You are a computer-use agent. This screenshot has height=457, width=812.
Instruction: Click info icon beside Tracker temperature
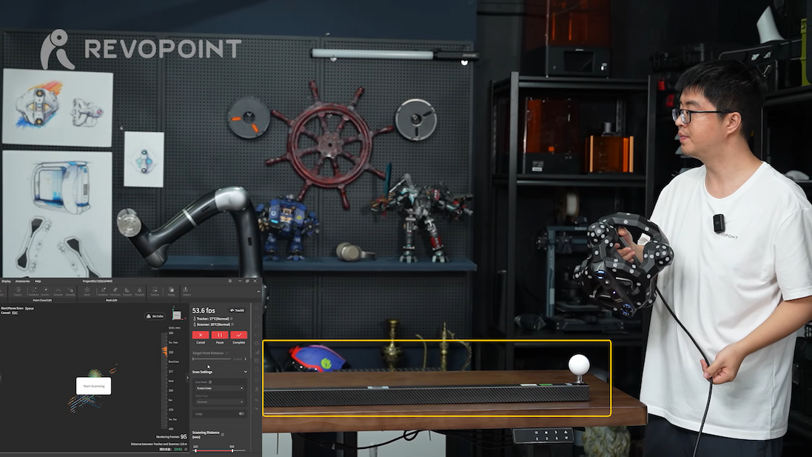pos(232,318)
